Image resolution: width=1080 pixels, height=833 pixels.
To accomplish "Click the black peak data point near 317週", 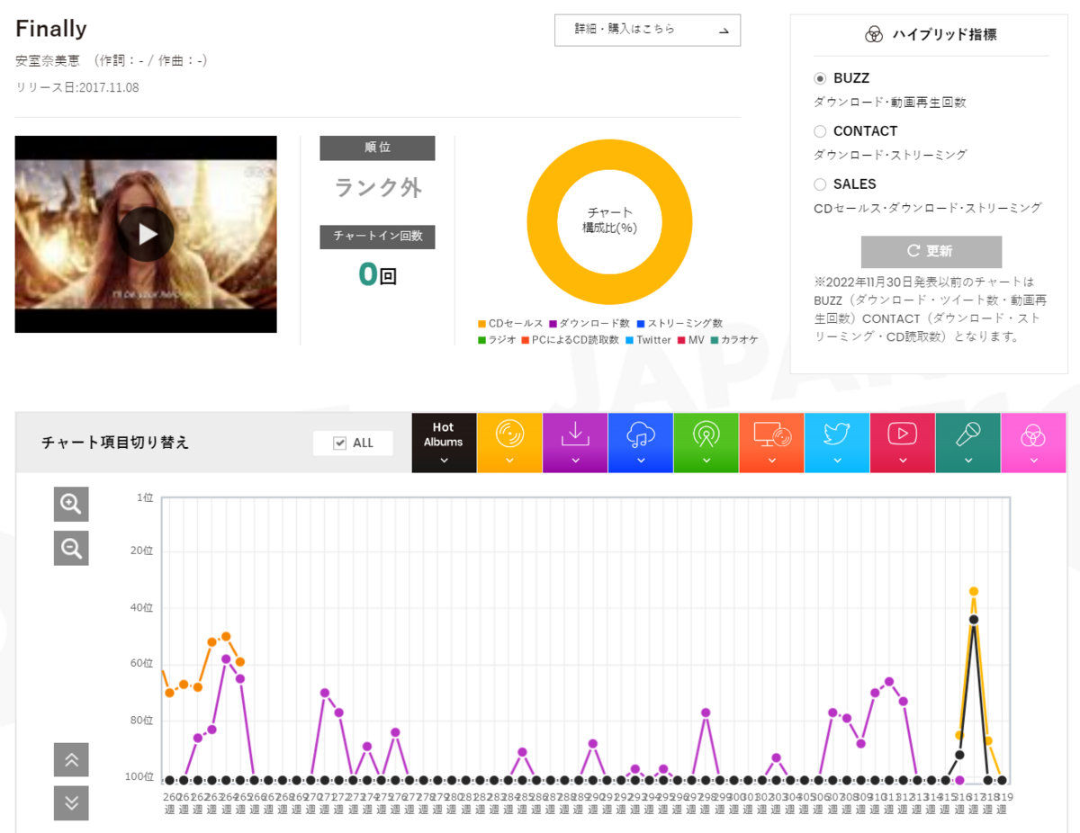I will pos(974,620).
